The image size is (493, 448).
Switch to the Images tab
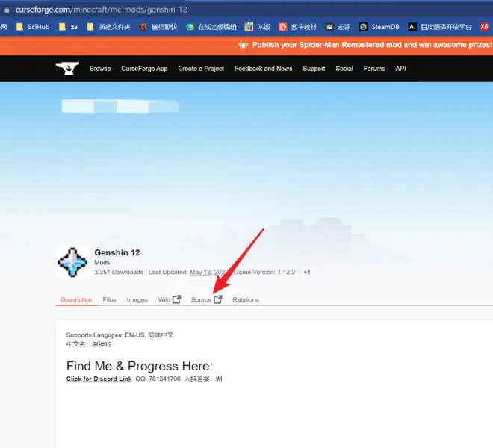click(137, 300)
